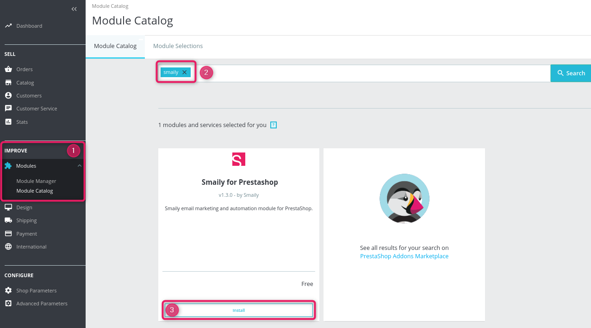Click the Module Catalog breadcrumb
591x328 pixels.
pos(110,6)
